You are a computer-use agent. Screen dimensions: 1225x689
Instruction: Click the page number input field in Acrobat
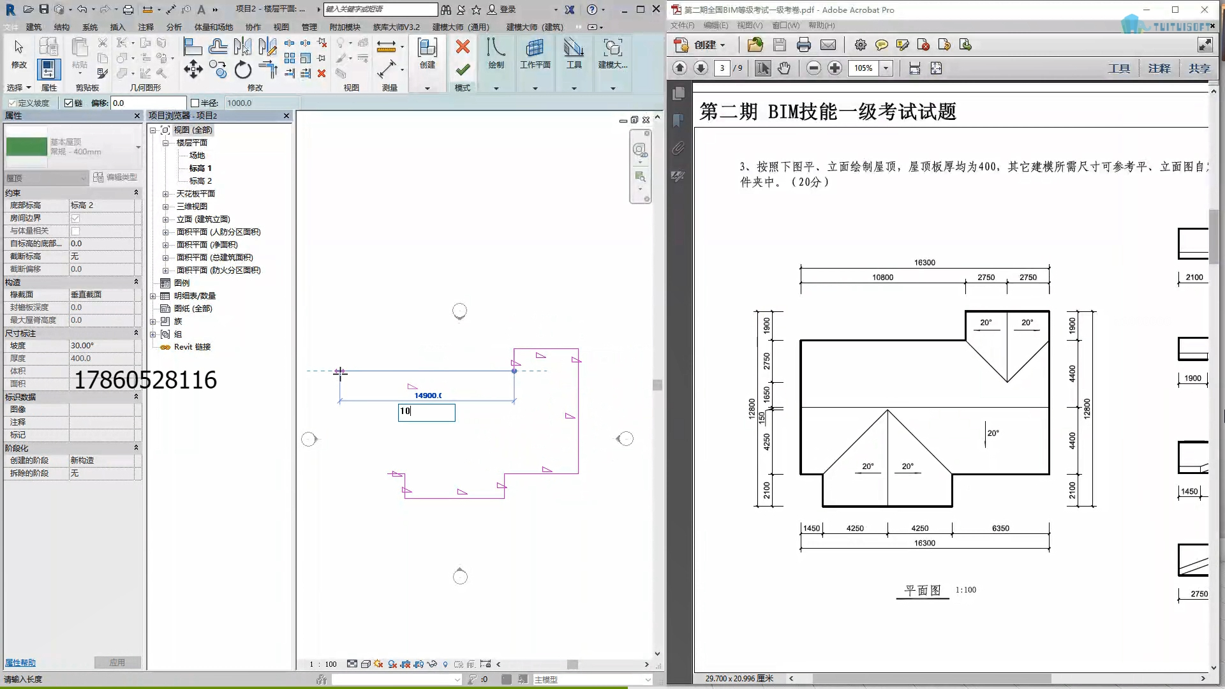(723, 68)
